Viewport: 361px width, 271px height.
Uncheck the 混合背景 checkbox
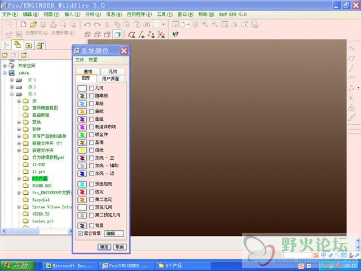tap(80, 233)
